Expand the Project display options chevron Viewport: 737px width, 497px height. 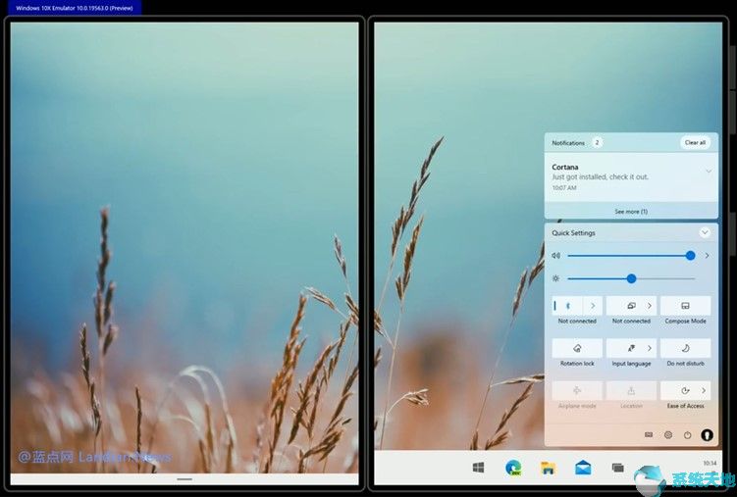coord(649,306)
